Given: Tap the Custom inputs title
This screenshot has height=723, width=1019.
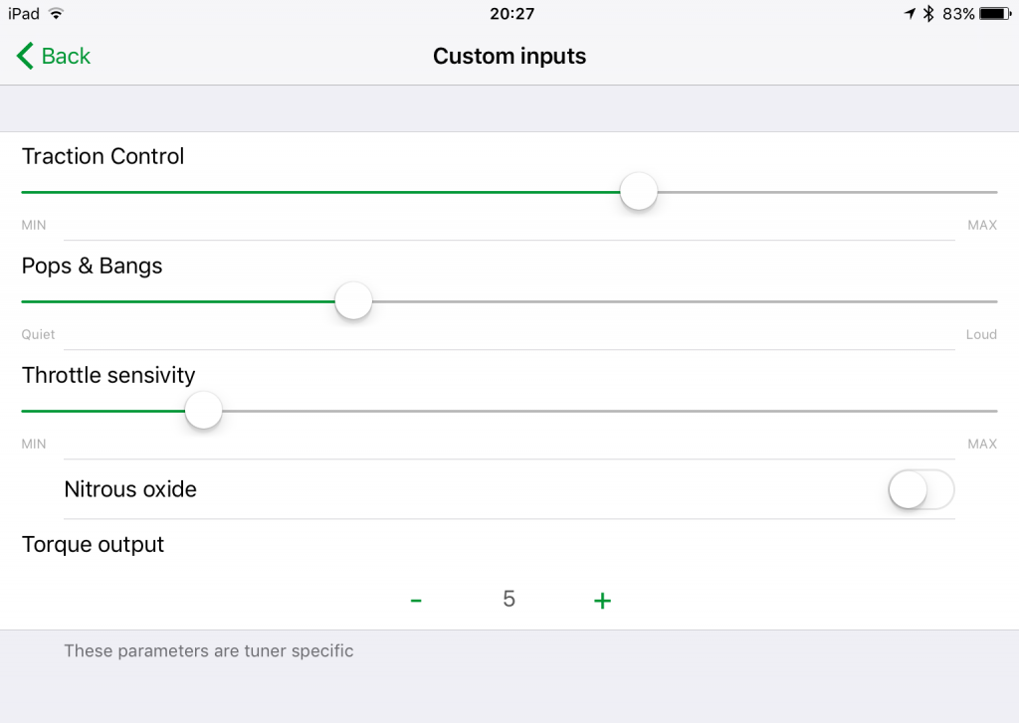Looking at the screenshot, I should 509,56.
